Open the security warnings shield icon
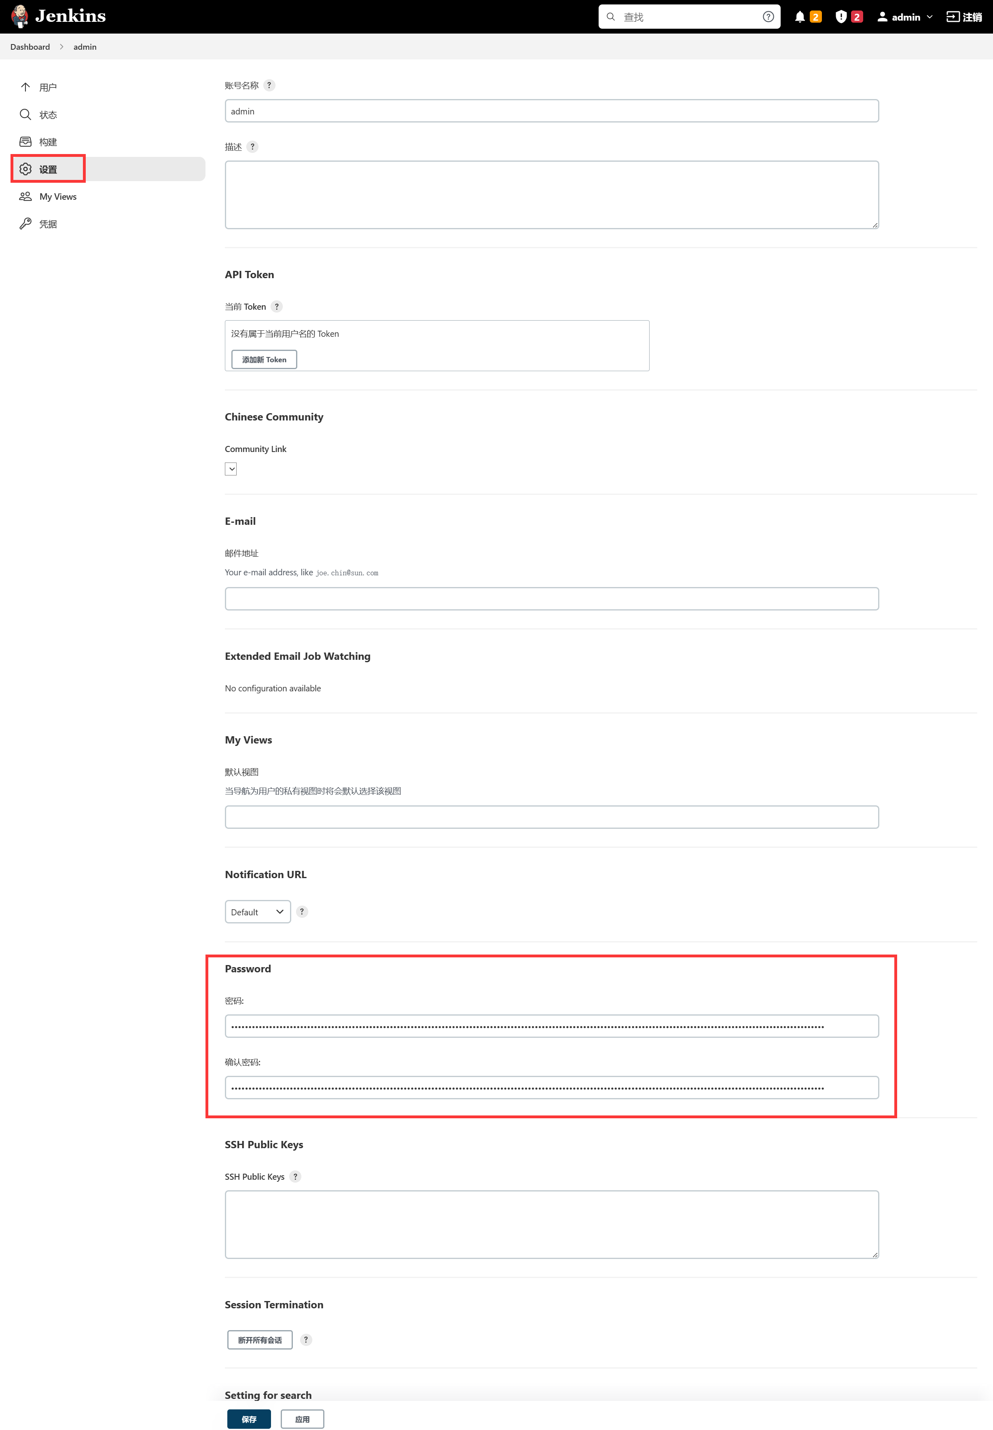Viewport: 993px width, 1430px height. [x=841, y=17]
